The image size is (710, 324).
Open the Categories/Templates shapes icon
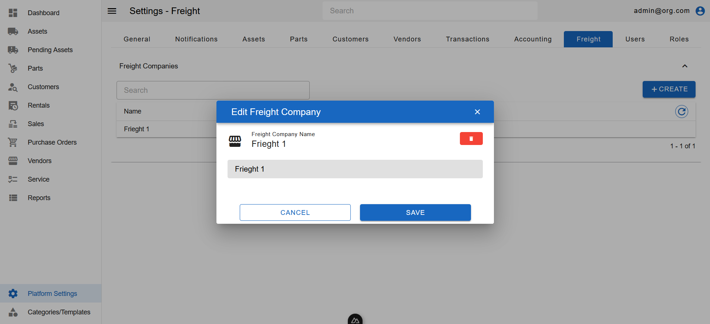13,312
